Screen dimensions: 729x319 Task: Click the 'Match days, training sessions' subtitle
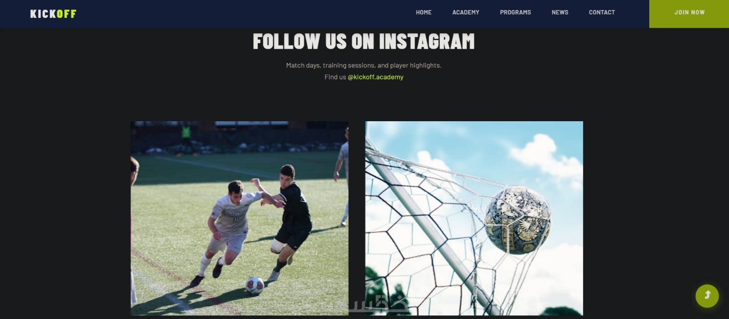coord(364,65)
